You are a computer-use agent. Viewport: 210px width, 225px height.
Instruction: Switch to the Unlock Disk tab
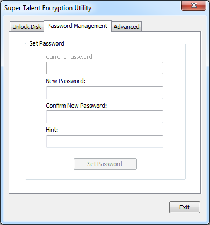tap(27, 27)
